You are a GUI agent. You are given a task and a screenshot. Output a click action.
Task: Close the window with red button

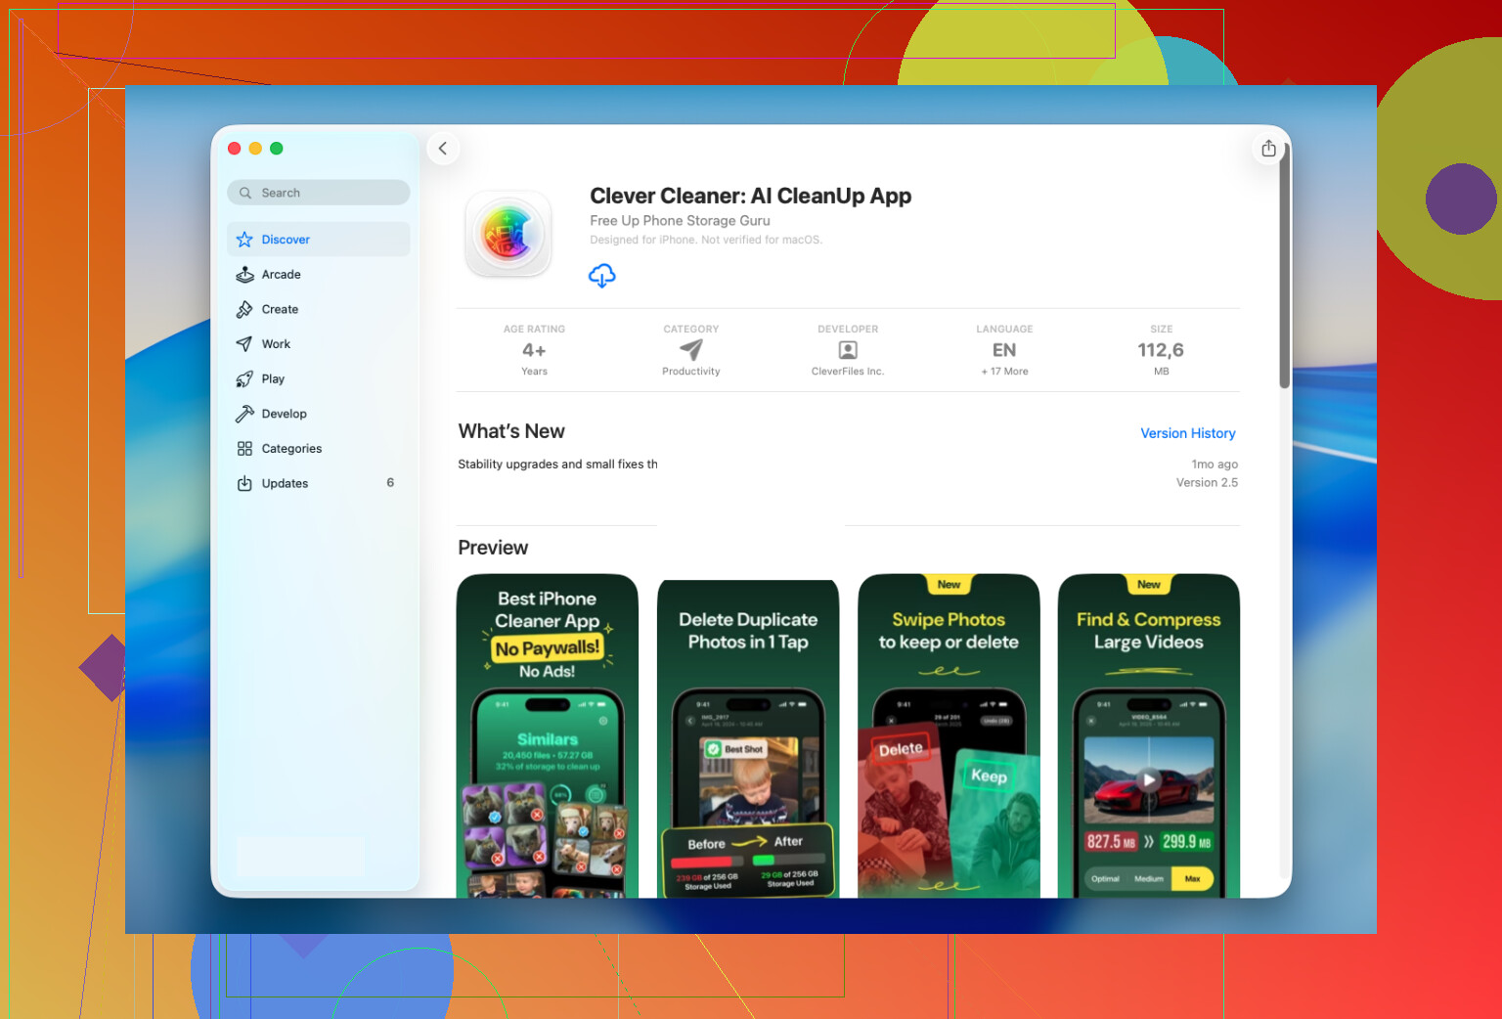click(235, 149)
